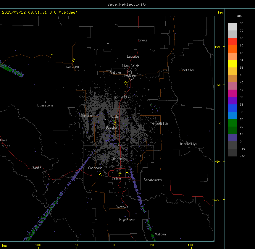
Task: Click the Strathmore label
Action: pos(153,180)
